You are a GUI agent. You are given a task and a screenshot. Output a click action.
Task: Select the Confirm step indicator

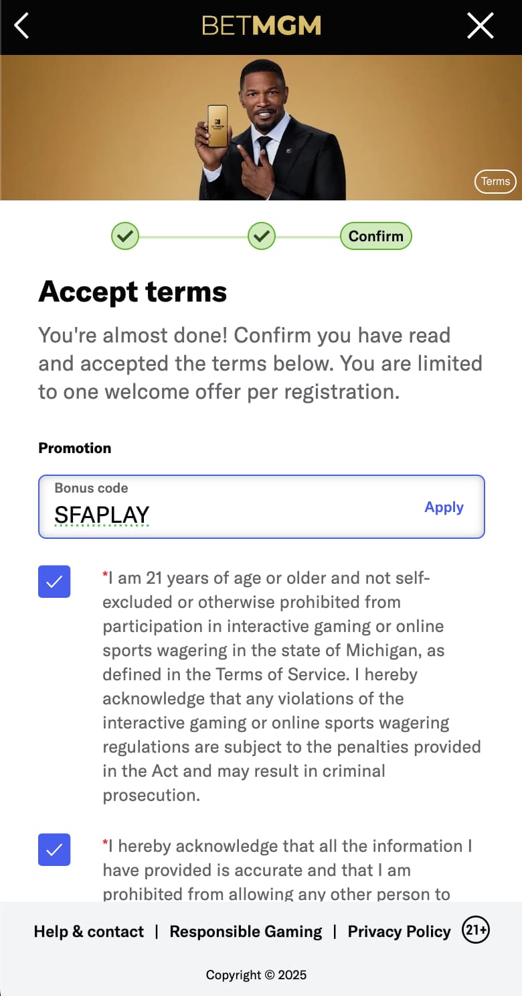(x=376, y=236)
